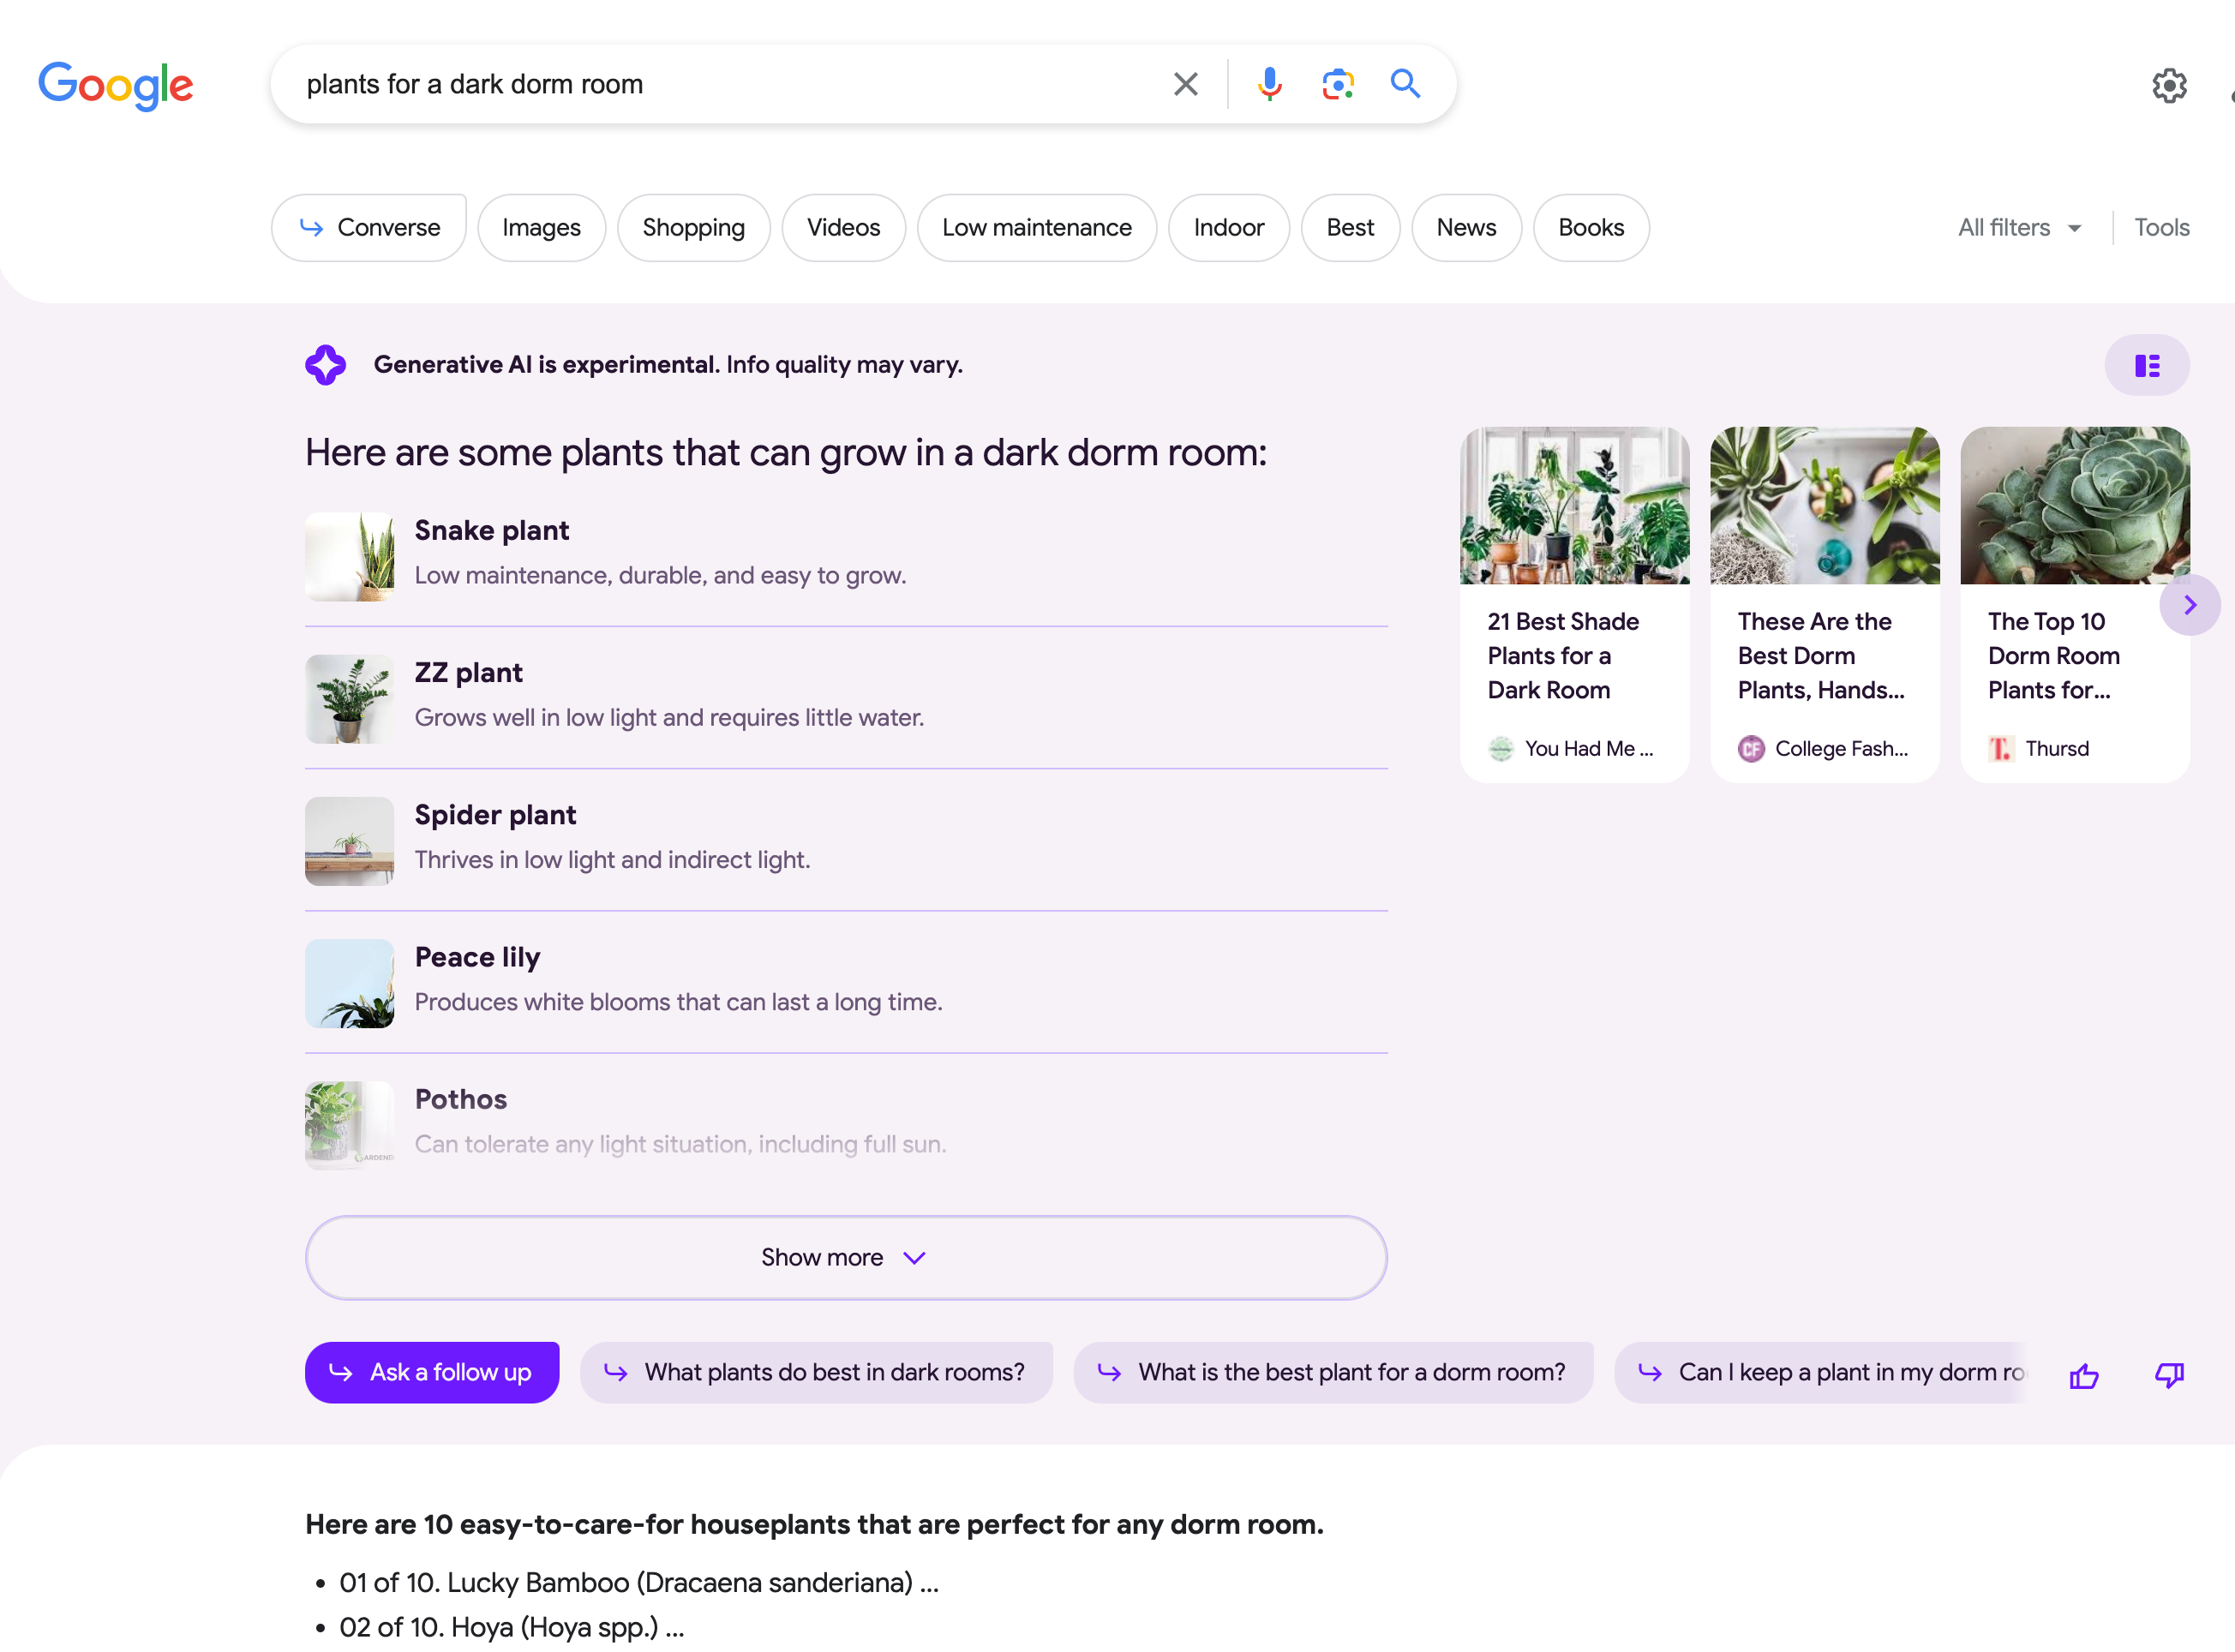This screenshot has height=1652, width=2235.
Task: Select the Peace lily heading
Action: pos(477,958)
